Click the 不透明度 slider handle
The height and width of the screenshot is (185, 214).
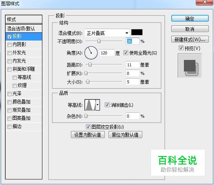click(99, 41)
